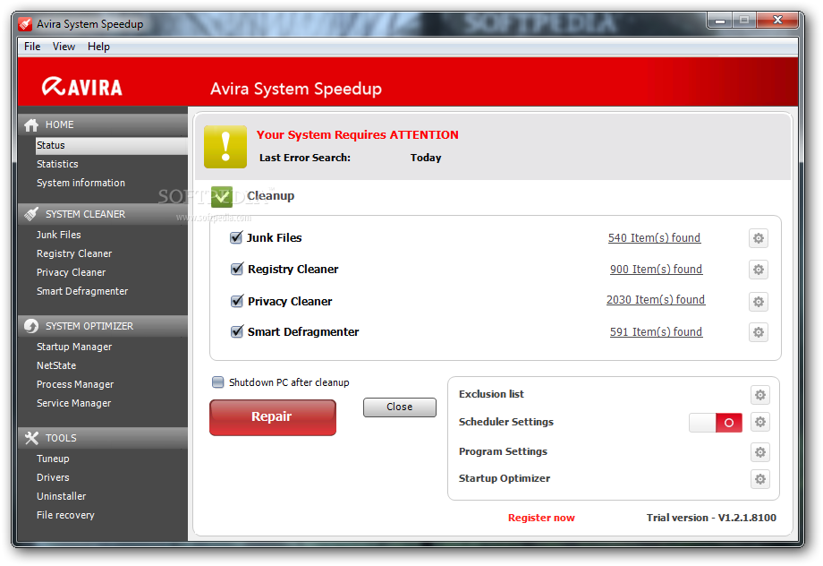Open 900 Item(s) found link
Image resolution: width=823 pixels, height=566 pixels.
point(656,270)
